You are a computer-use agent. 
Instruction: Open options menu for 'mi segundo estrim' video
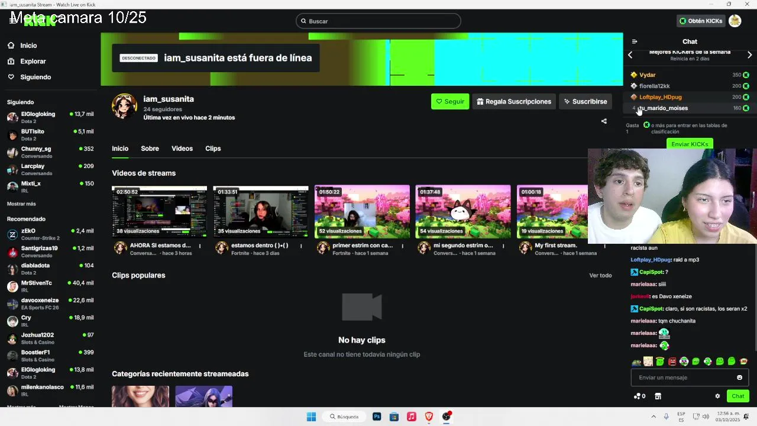tap(503, 246)
